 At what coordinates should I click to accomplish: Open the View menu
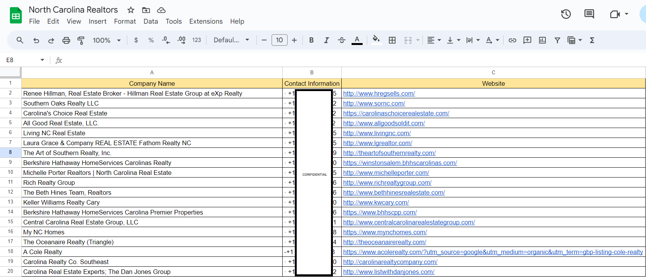74,21
